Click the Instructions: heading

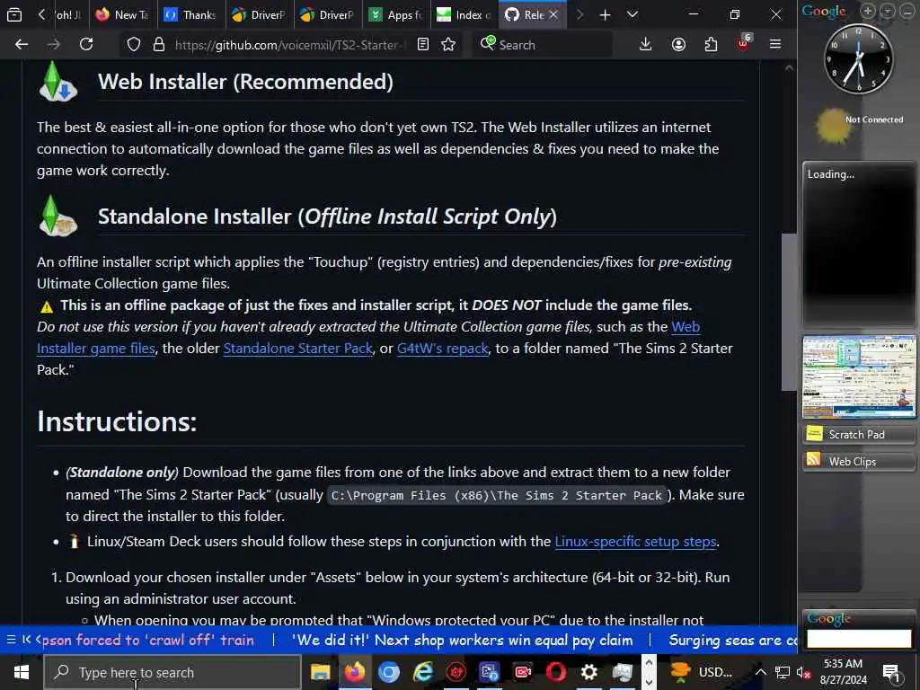117,421
